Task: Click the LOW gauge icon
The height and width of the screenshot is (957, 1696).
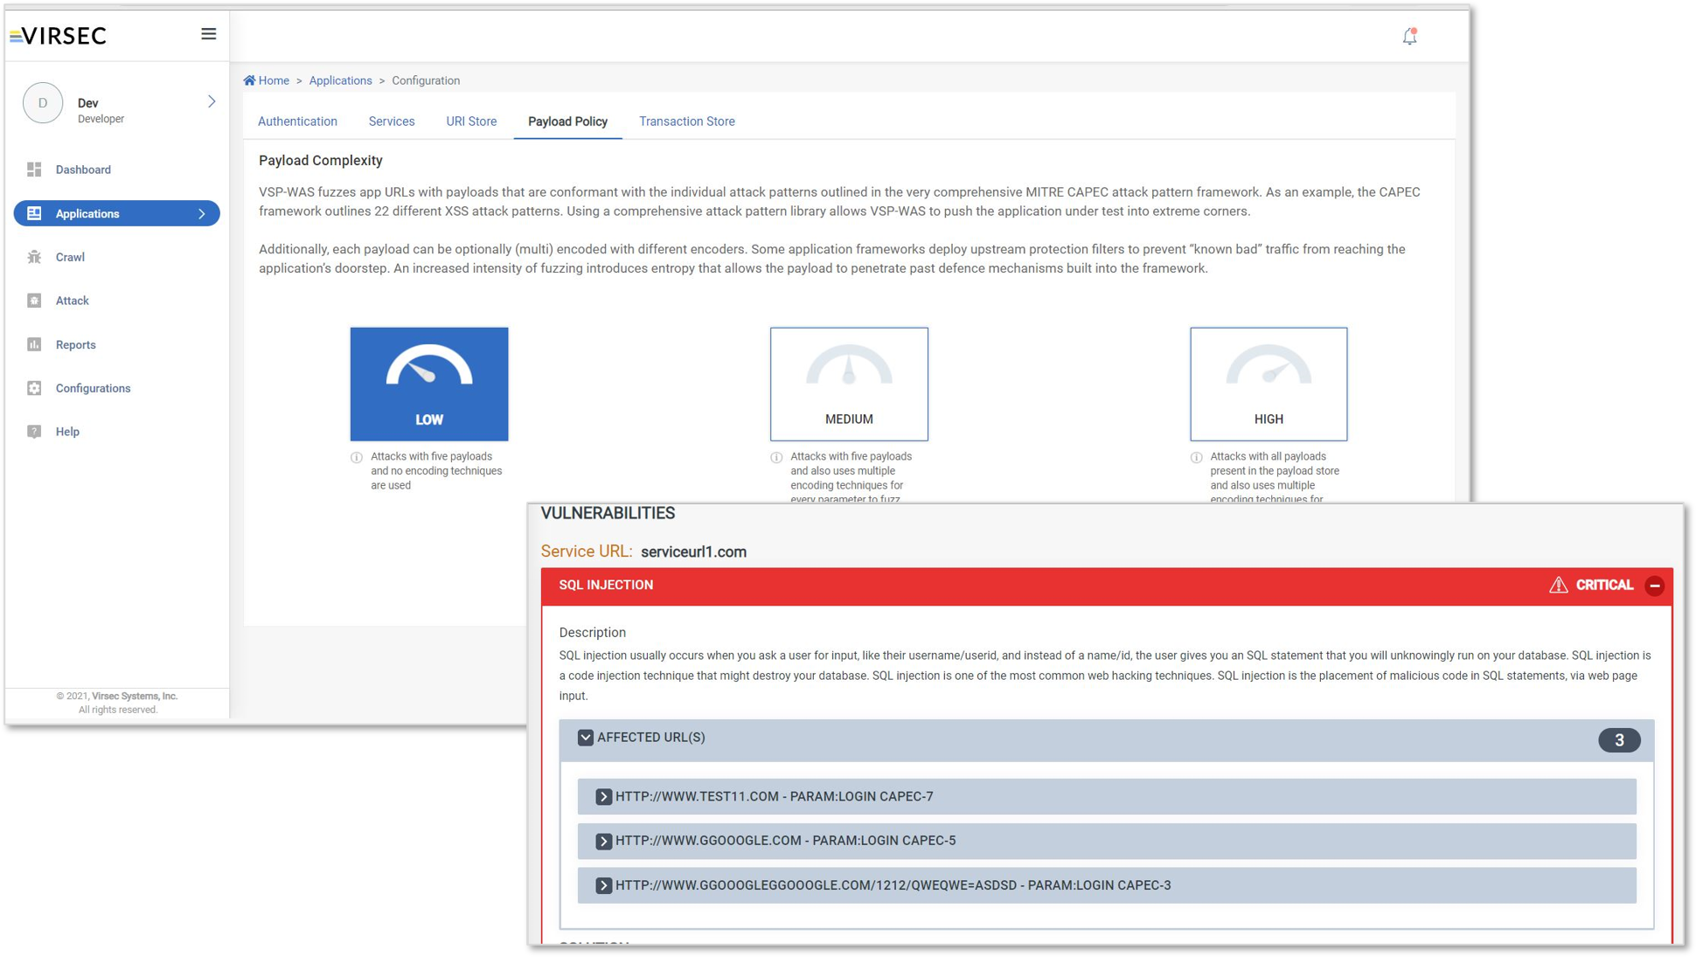Action: point(429,366)
